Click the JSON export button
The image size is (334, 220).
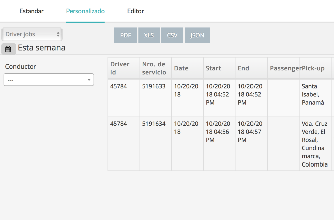coord(197,35)
